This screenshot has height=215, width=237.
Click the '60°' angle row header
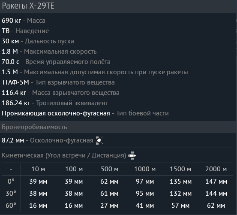[x=11, y=206]
